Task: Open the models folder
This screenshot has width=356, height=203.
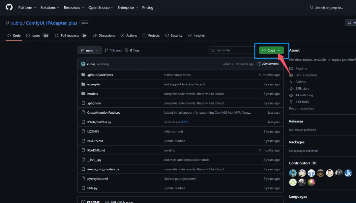Action: pos(92,94)
